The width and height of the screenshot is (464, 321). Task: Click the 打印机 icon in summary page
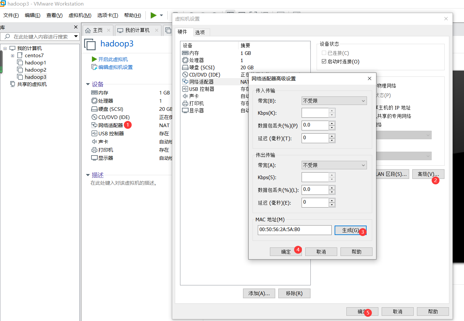94,150
